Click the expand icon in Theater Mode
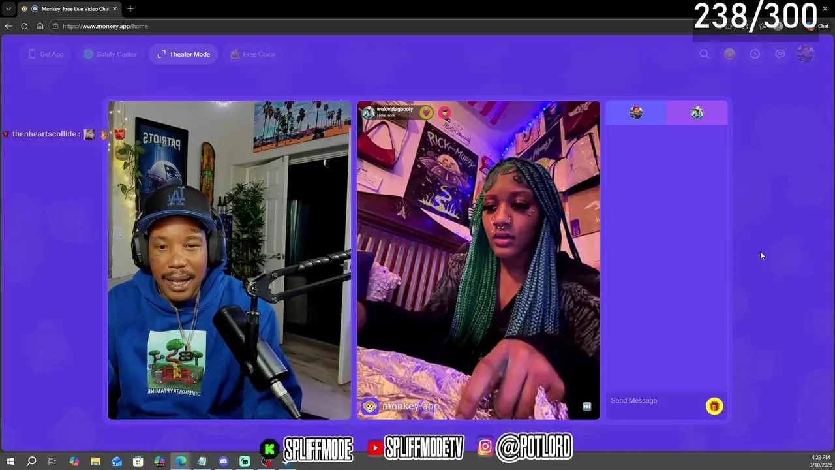Image resolution: width=835 pixels, height=470 pixels. click(x=161, y=54)
